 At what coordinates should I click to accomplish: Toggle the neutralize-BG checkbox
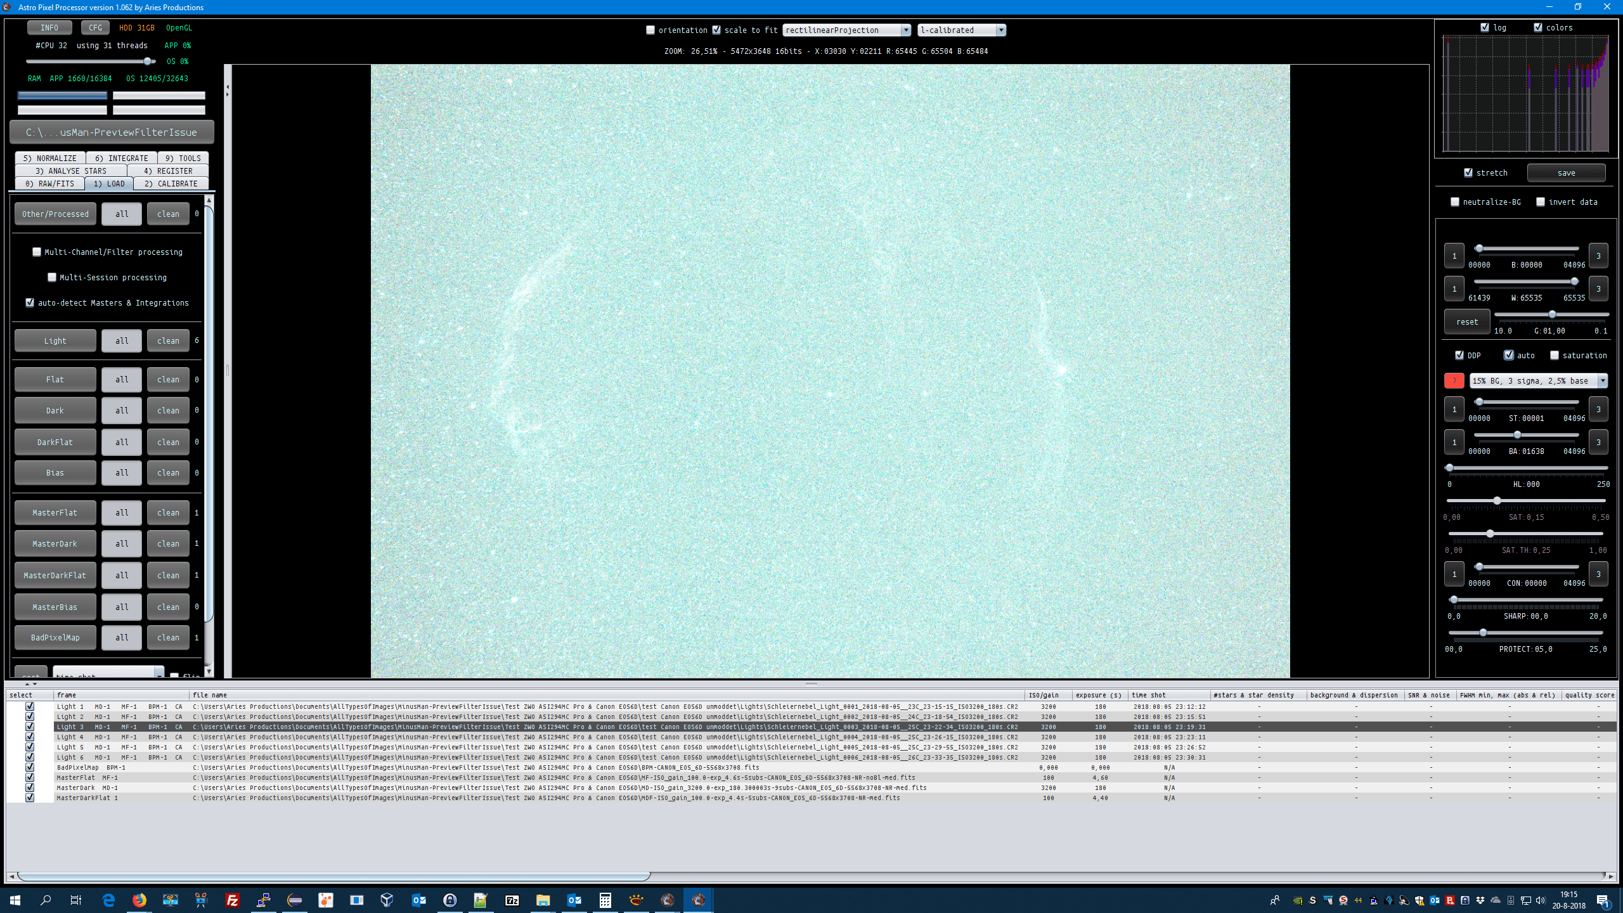pos(1455,202)
